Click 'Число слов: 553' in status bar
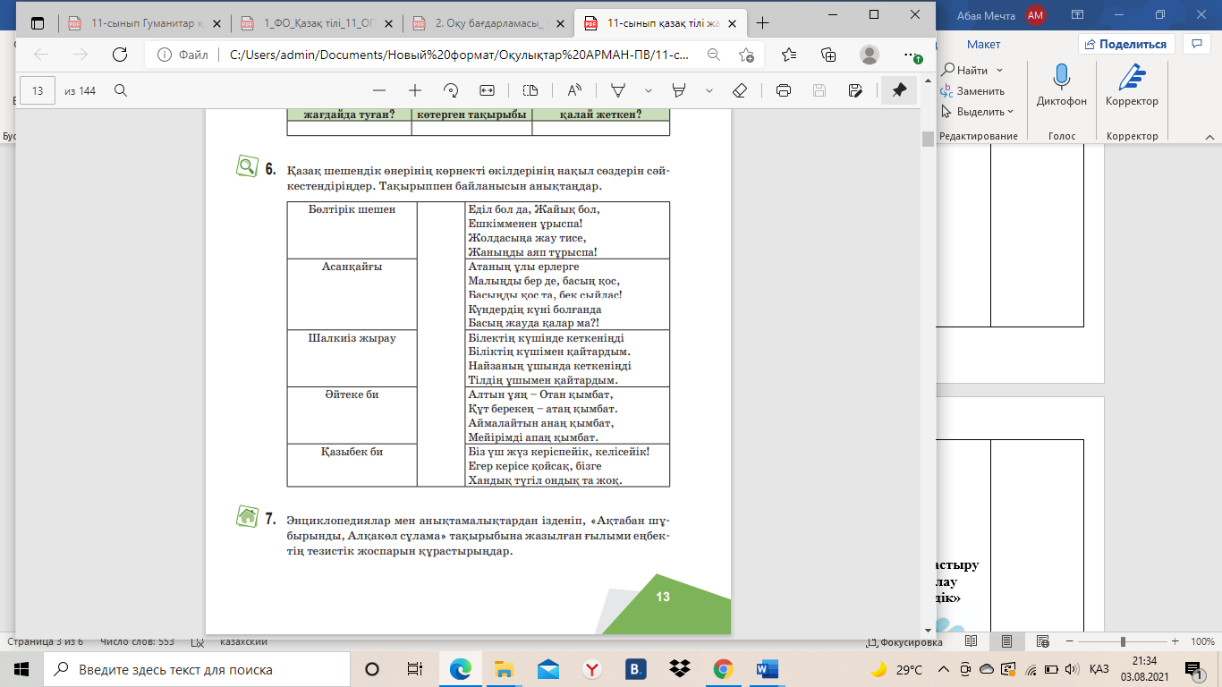The height and width of the screenshot is (687, 1222). click(137, 641)
